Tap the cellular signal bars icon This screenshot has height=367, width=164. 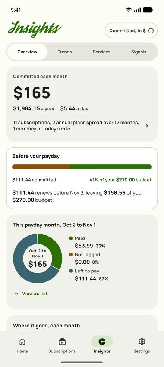click(138, 10)
